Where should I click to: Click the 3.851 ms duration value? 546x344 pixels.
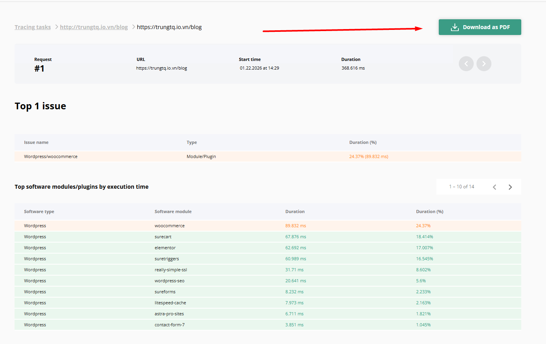pyautogui.click(x=295, y=325)
